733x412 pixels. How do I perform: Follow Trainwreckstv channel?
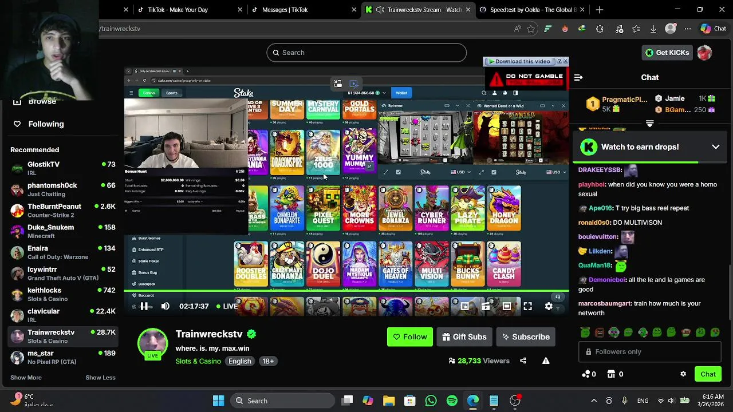(x=410, y=337)
